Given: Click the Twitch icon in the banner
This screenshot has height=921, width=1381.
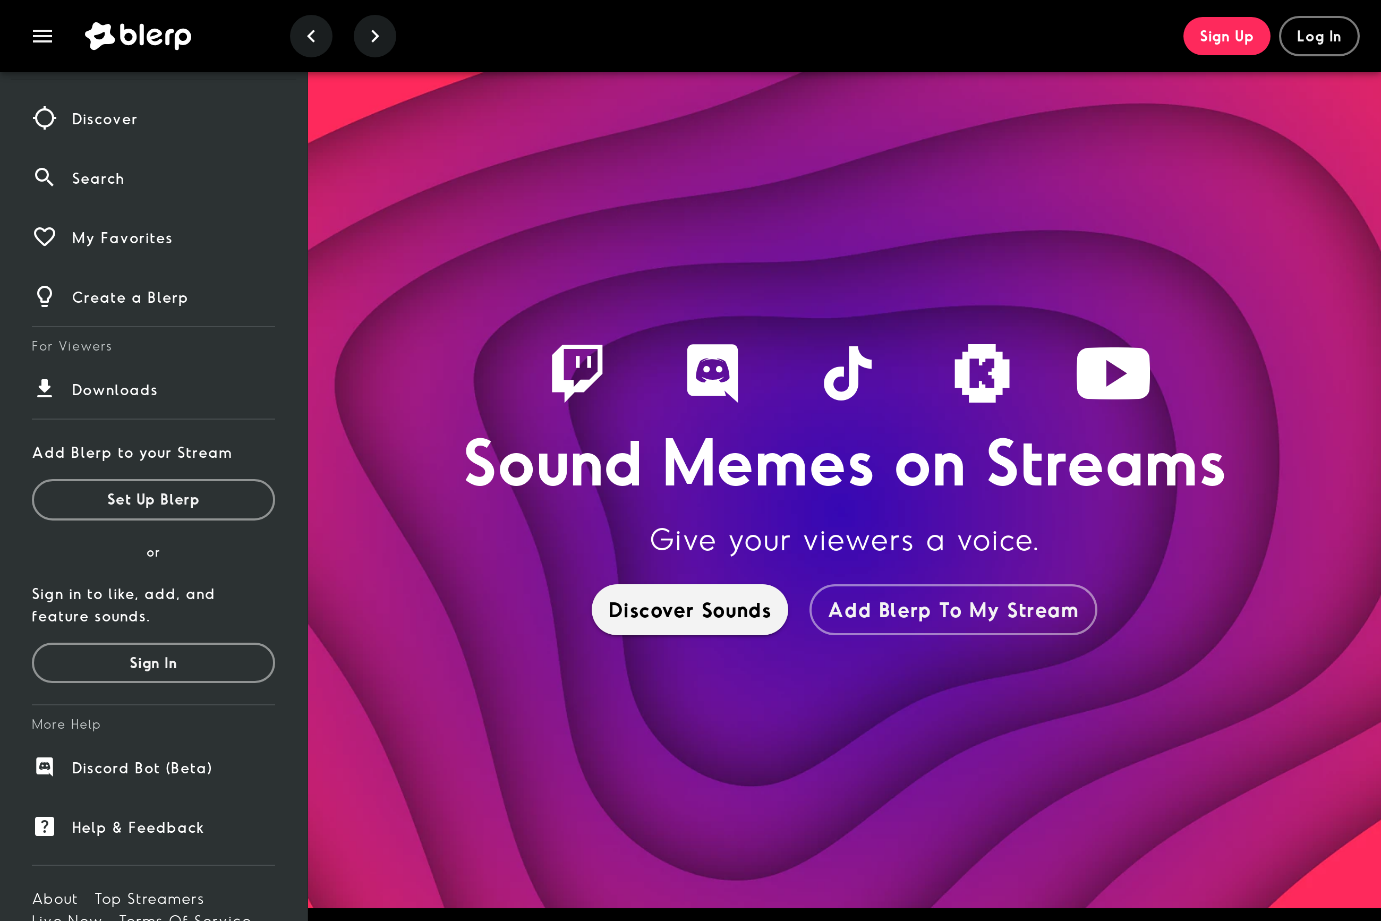Looking at the screenshot, I should click(577, 372).
